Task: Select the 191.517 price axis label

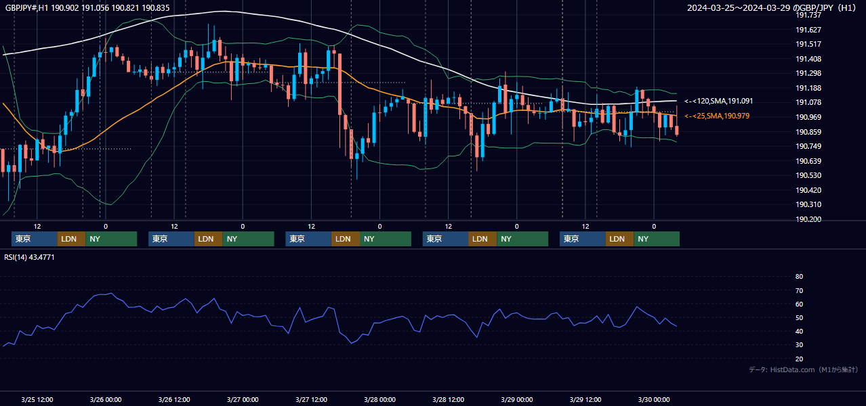Action: point(808,44)
